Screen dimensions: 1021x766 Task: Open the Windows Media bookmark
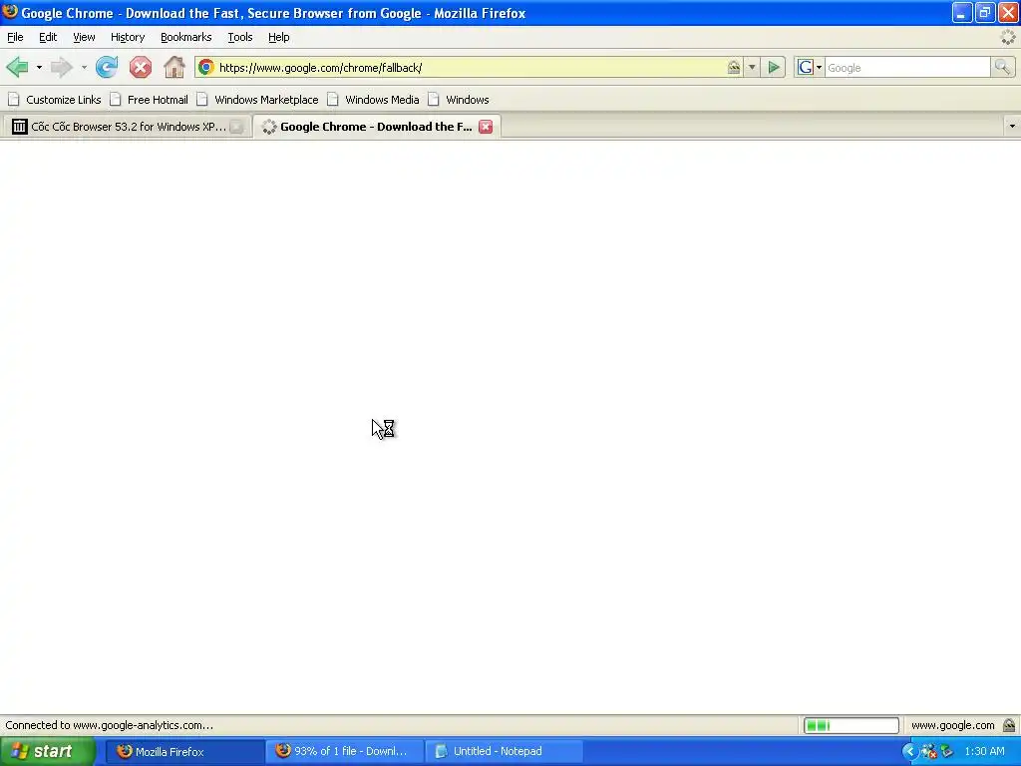point(373,100)
